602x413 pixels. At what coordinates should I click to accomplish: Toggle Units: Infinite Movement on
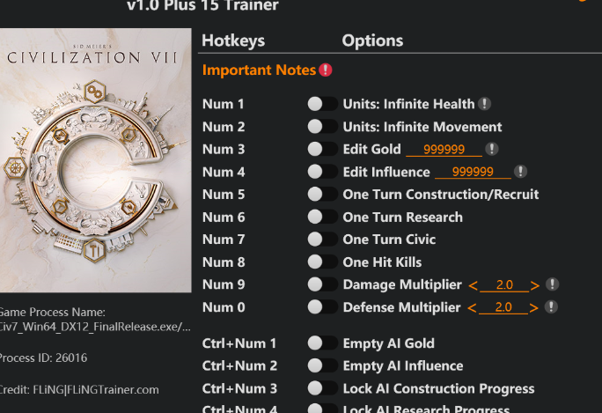coord(322,127)
